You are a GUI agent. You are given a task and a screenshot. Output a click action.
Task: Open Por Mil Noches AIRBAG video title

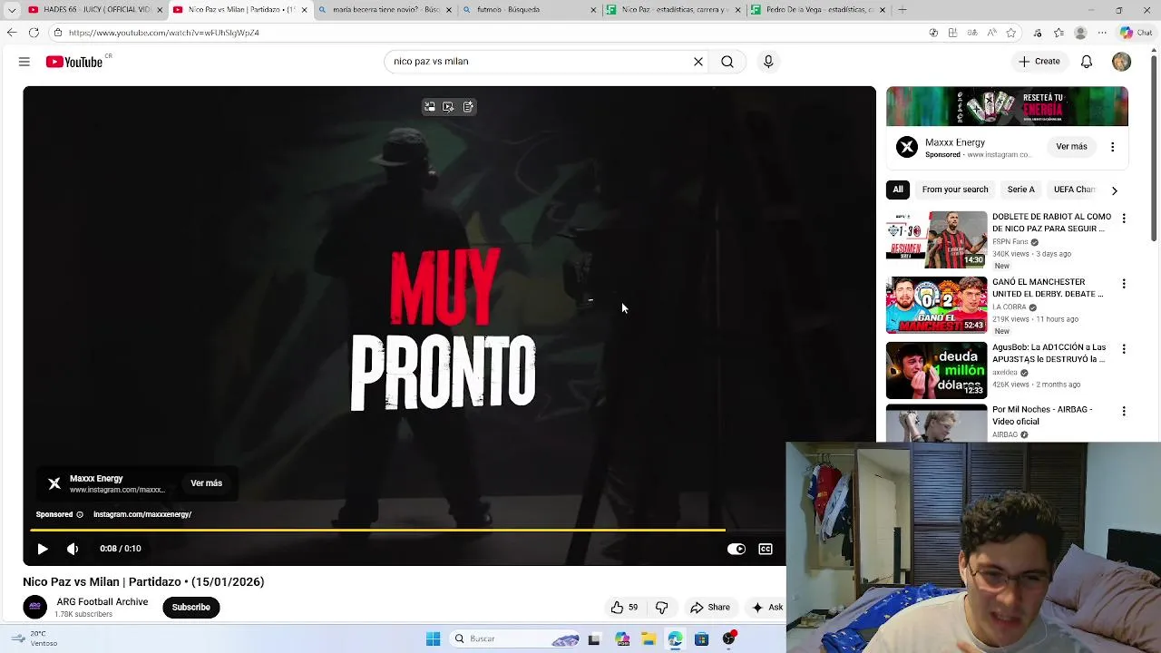[1043, 415]
